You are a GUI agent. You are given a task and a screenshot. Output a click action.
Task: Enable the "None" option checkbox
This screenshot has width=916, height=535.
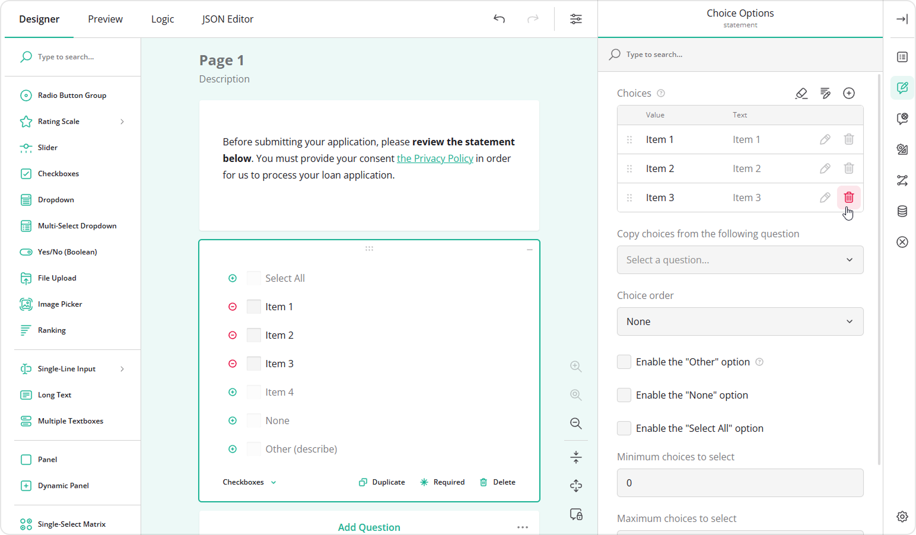point(624,395)
